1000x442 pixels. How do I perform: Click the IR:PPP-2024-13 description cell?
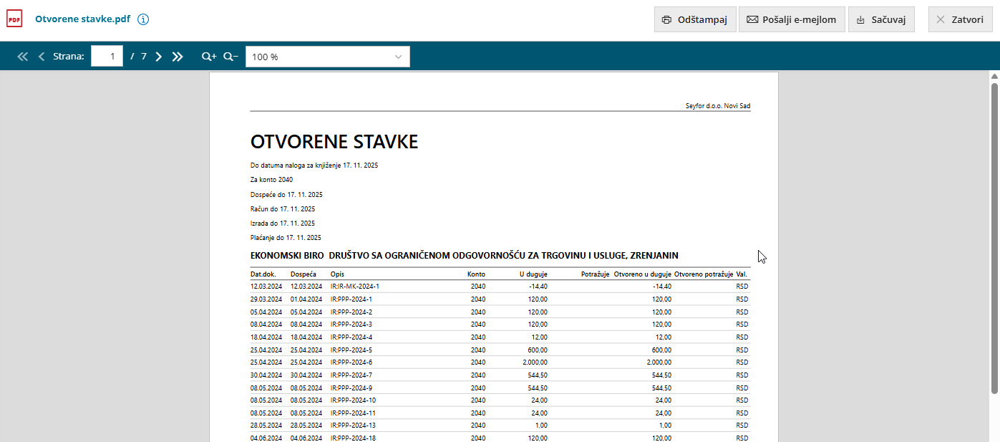coord(353,426)
